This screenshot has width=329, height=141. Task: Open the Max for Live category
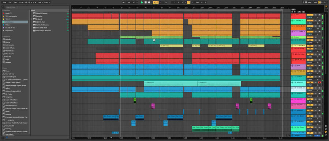click(x=10, y=54)
